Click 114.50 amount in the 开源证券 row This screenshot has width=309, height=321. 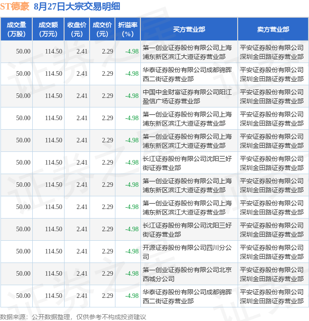pyautogui.click(x=54, y=251)
